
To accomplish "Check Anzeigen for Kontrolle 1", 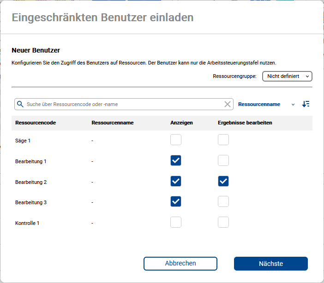I will click(x=176, y=222).
